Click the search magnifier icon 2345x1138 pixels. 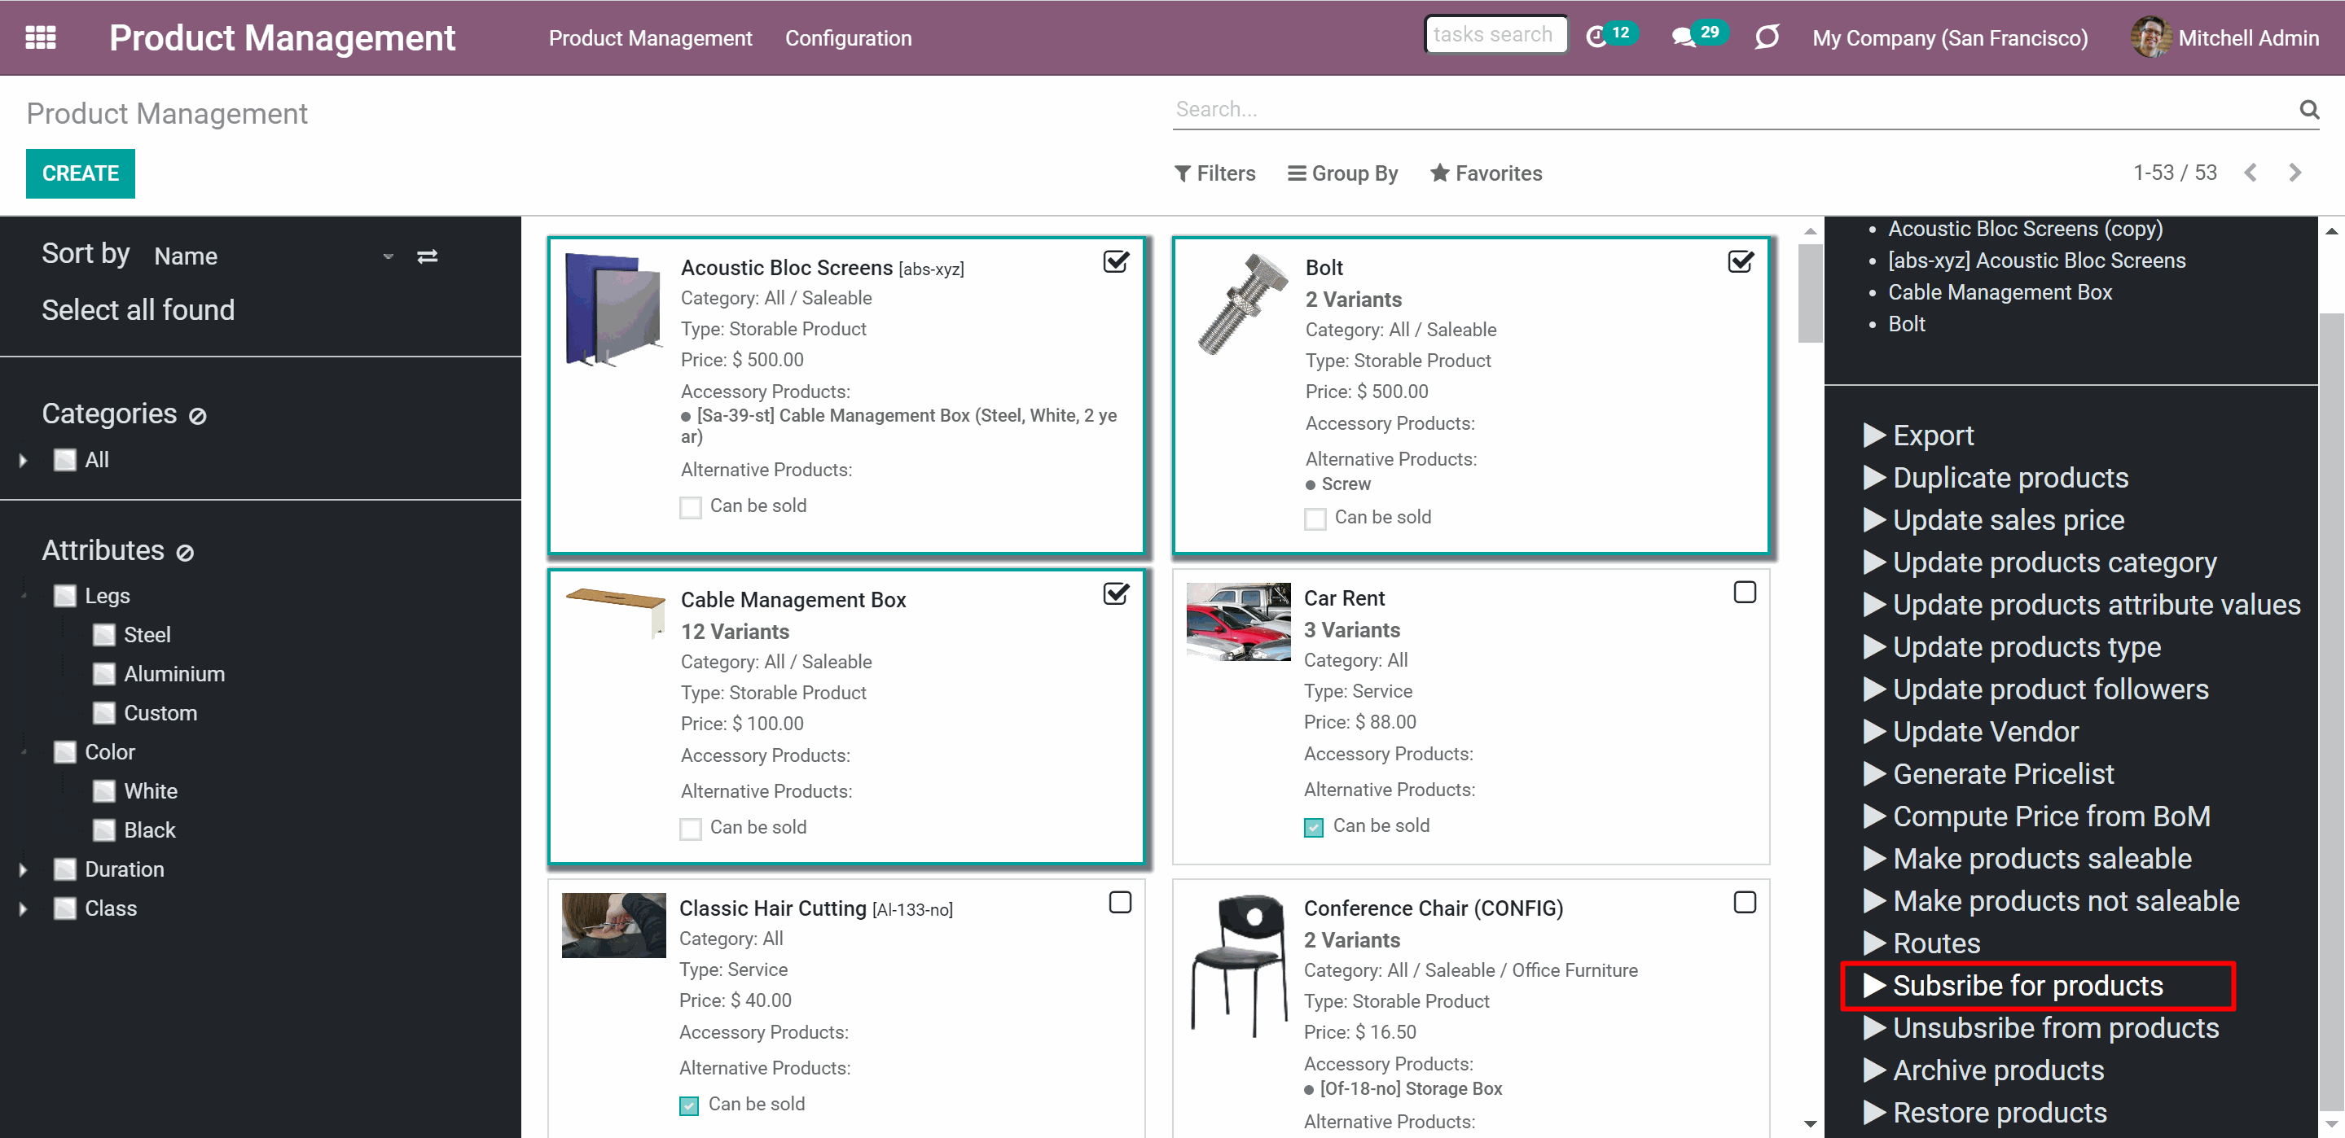(2308, 109)
